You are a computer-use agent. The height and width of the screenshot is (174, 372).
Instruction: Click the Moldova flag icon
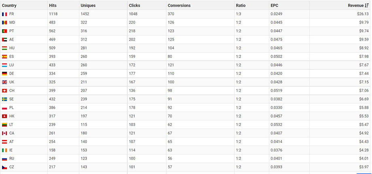(x=4, y=23)
